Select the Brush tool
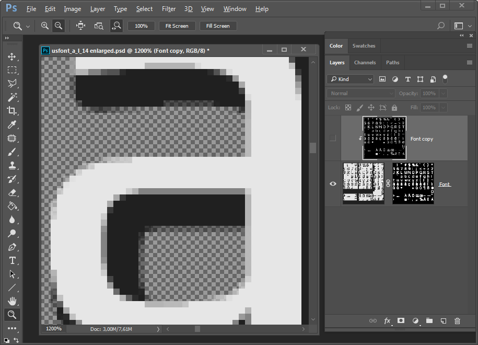The width and height of the screenshot is (478, 345). [x=12, y=152]
